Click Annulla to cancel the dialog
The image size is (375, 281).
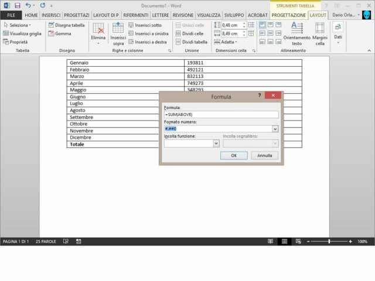click(x=265, y=156)
